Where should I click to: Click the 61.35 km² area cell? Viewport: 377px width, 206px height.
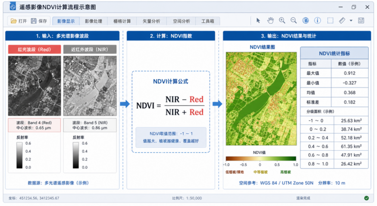pyautogui.click(x=351, y=146)
